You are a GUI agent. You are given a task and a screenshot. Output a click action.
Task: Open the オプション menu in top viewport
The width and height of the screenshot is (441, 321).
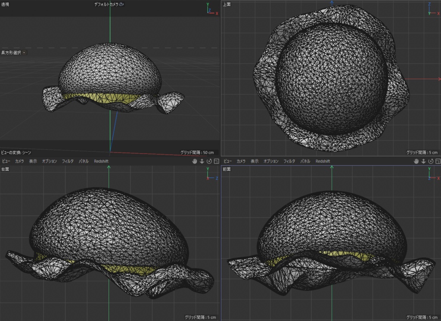coord(270,161)
